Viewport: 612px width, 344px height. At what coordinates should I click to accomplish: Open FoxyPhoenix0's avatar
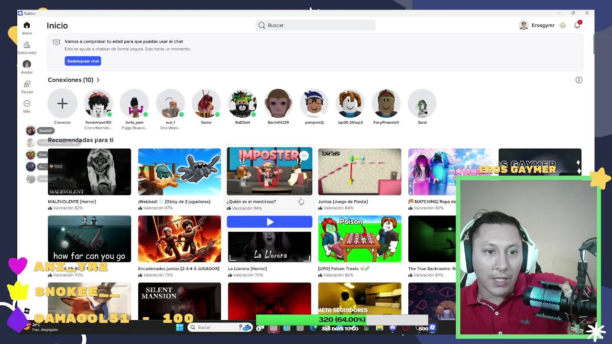click(x=386, y=103)
